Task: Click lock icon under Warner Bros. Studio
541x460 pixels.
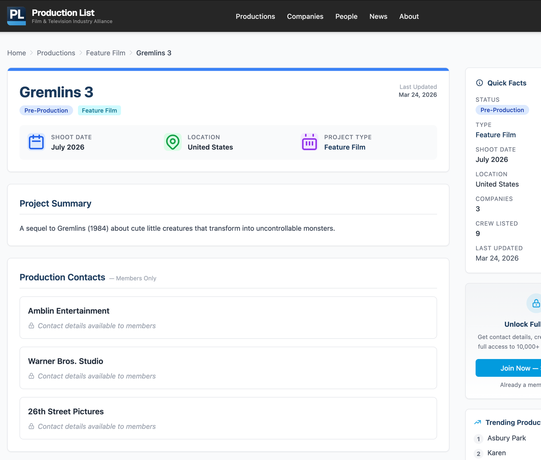Action: click(31, 376)
